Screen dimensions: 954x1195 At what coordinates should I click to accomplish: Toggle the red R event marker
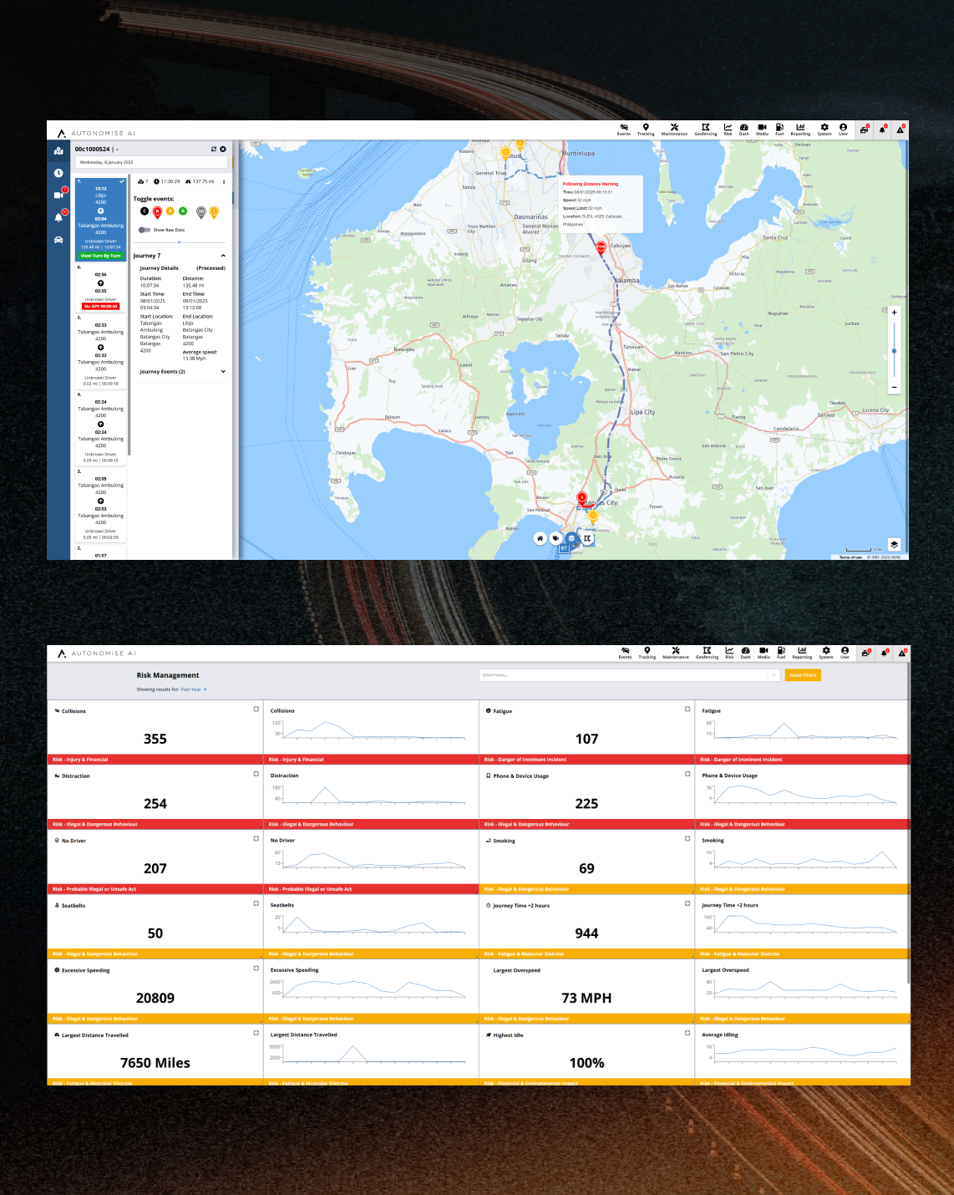157,212
